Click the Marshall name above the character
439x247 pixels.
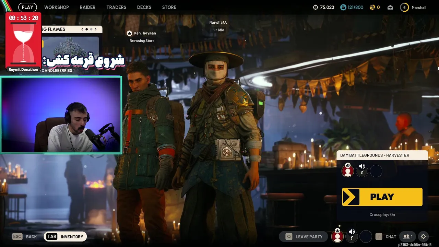pyautogui.click(x=218, y=22)
